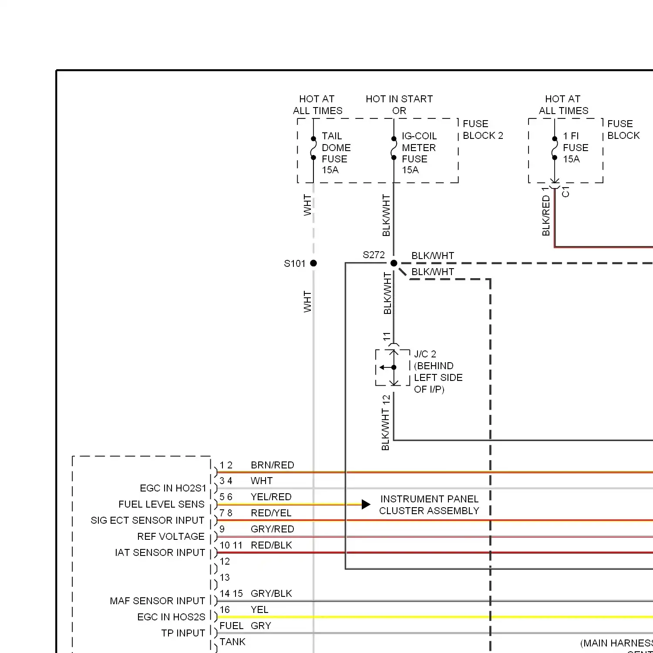Select the YEL label beside pin 16
Screen dimensions: 653x653
[x=259, y=610]
